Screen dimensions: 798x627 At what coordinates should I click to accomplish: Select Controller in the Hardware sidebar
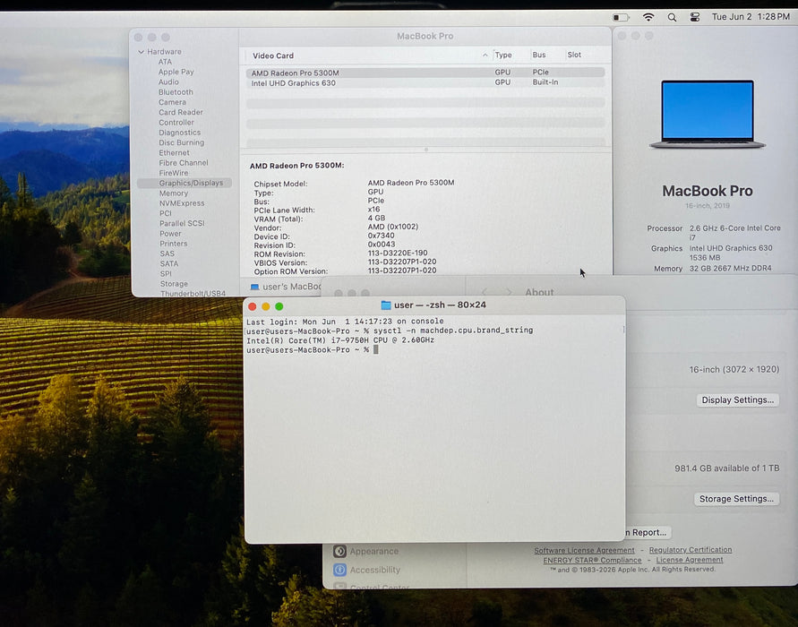(176, 123)
